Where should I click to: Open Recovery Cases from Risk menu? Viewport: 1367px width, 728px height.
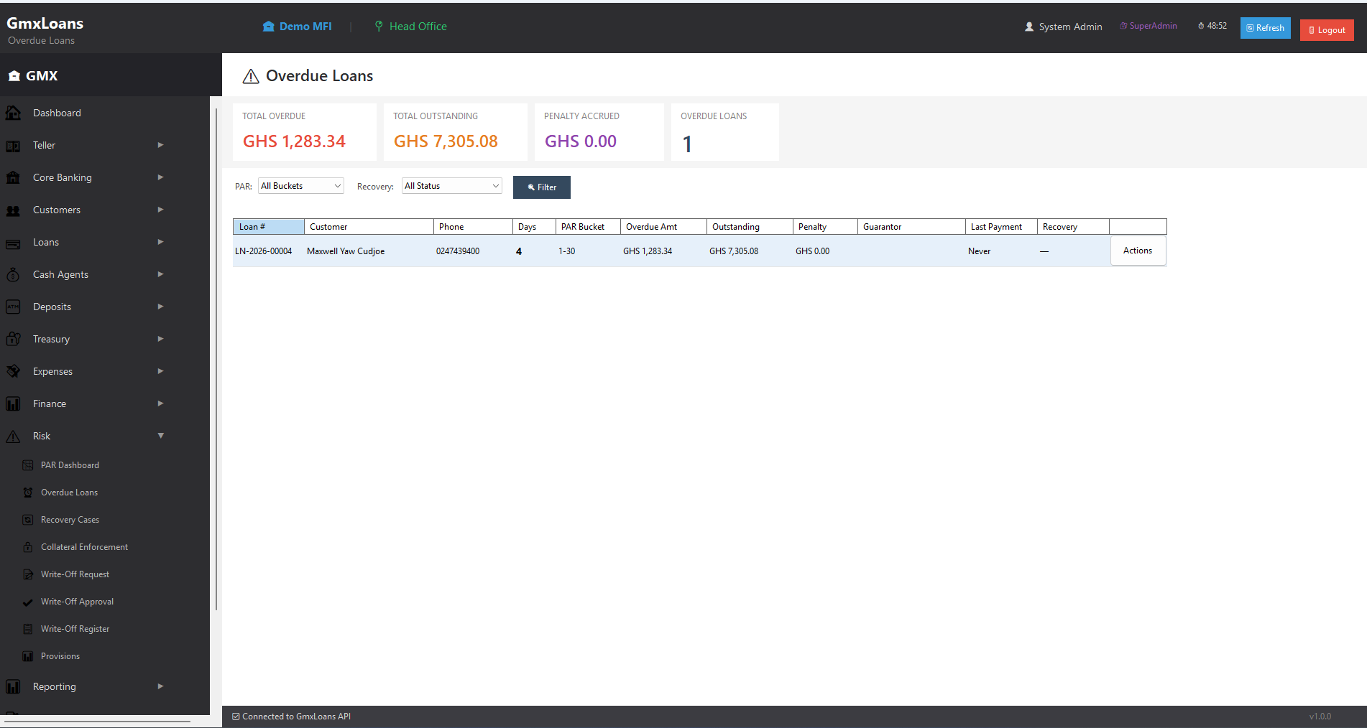click(70, 520)
